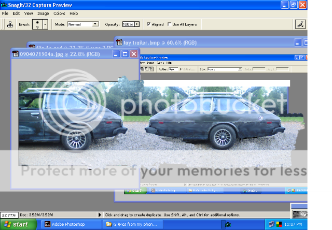332x230 pixels.
Task: Click the brush palette icon in the options bar
Action: [300, 24]
